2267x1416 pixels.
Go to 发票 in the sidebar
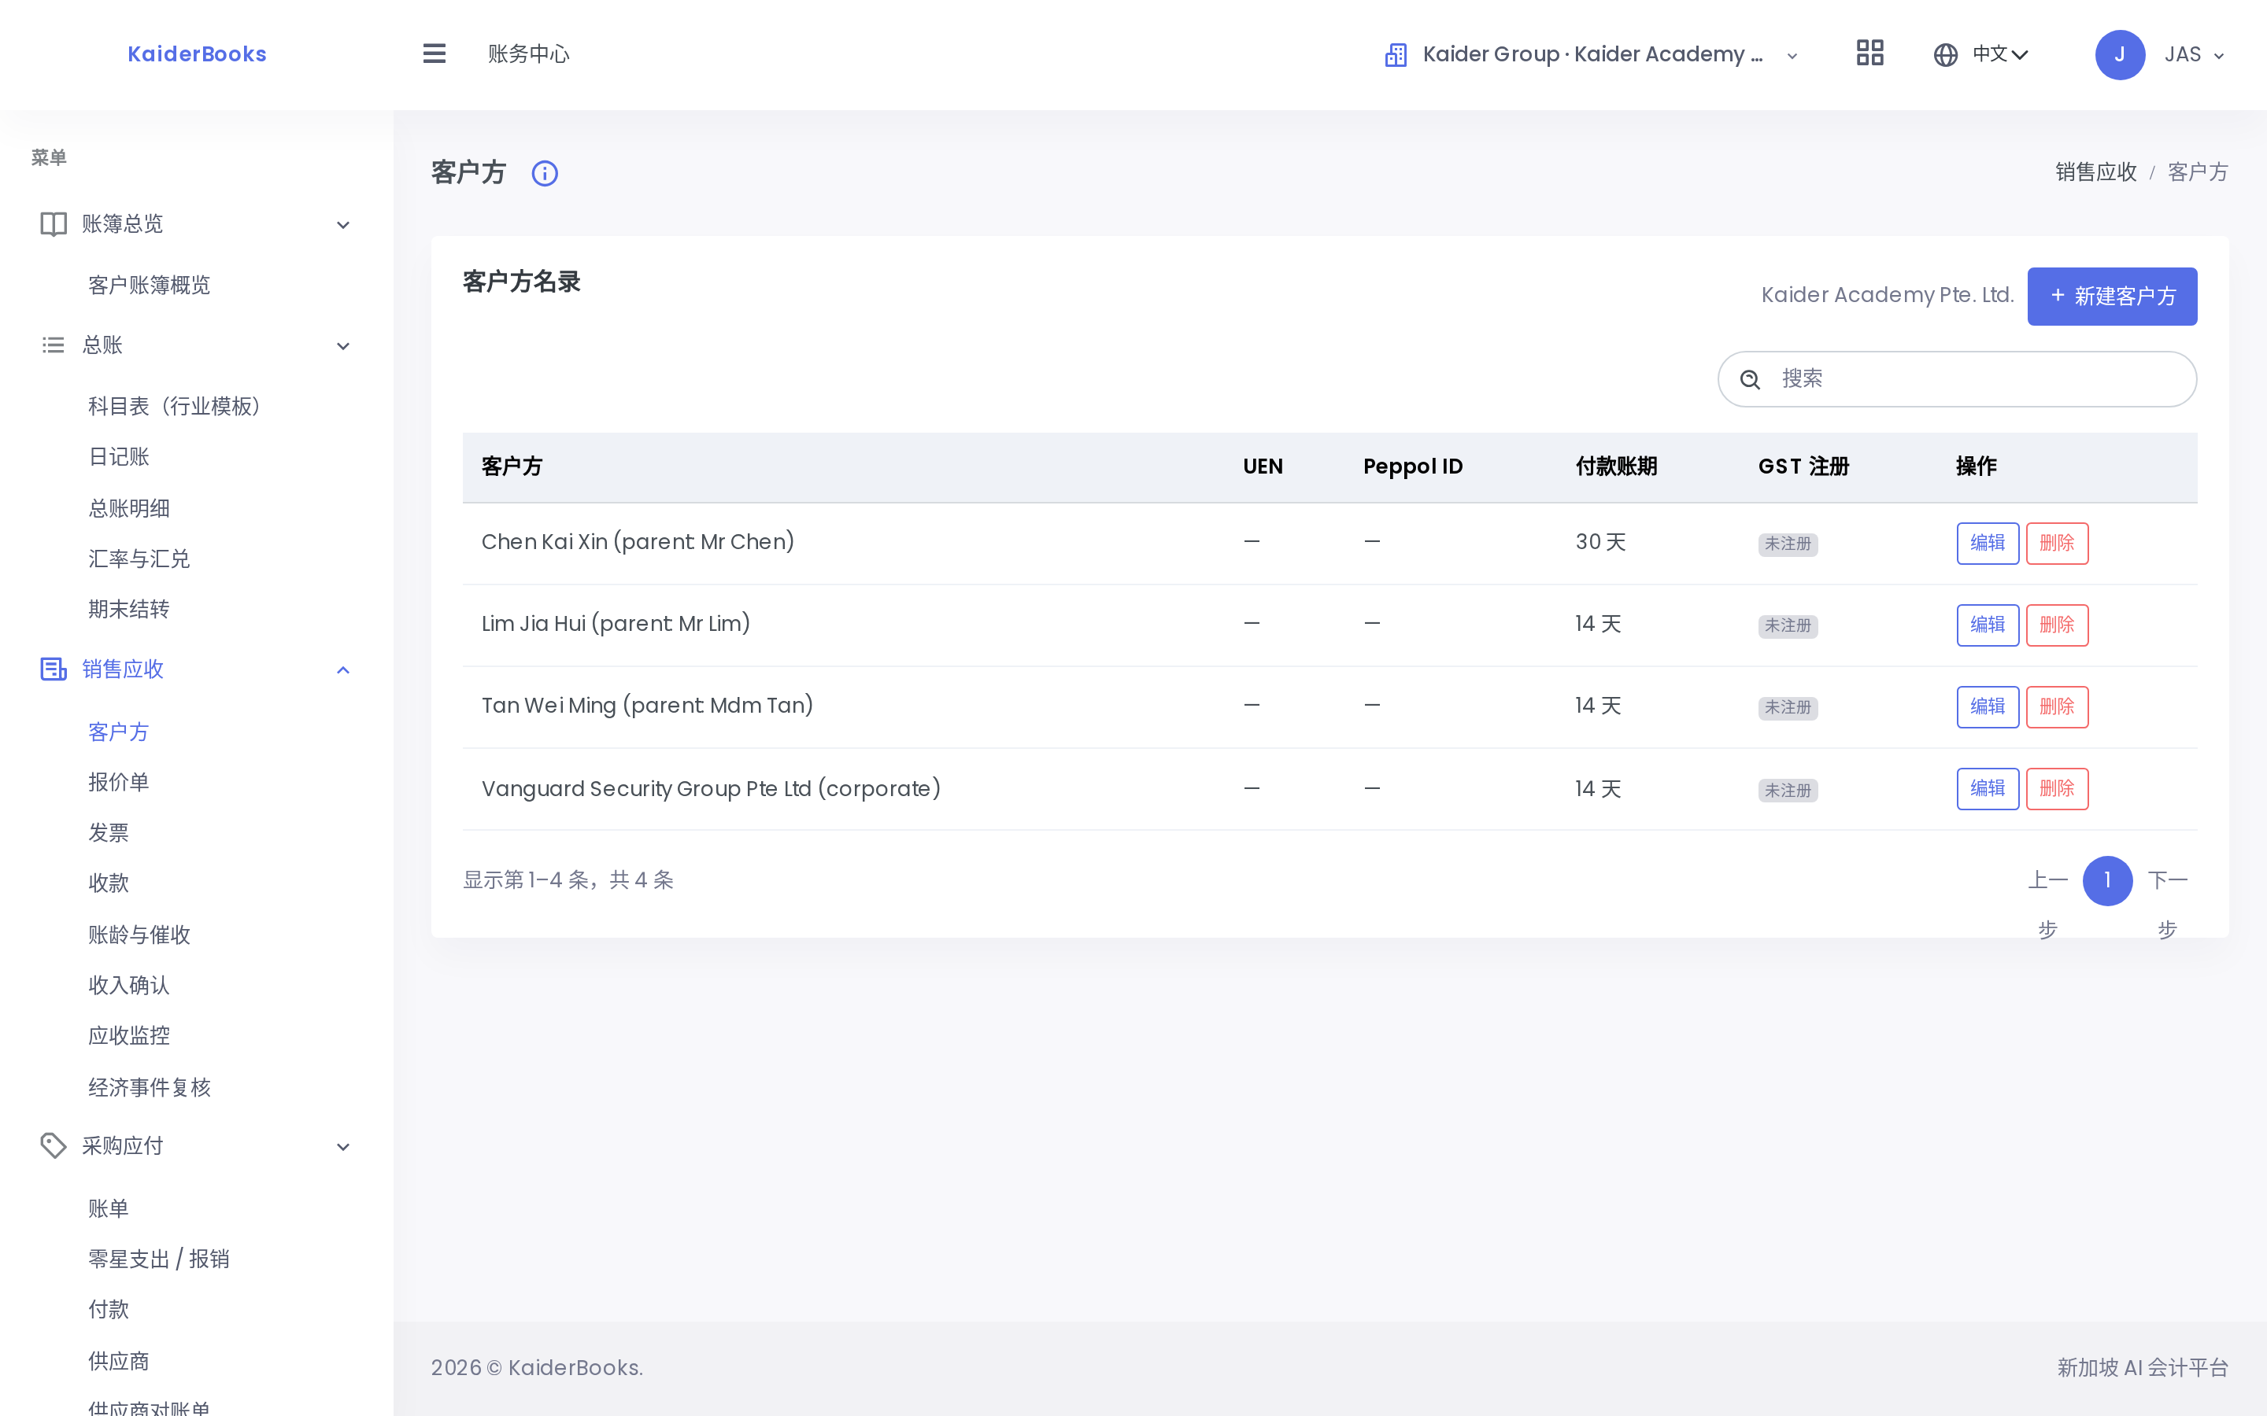pyautogui.click(x=109, y=832)
